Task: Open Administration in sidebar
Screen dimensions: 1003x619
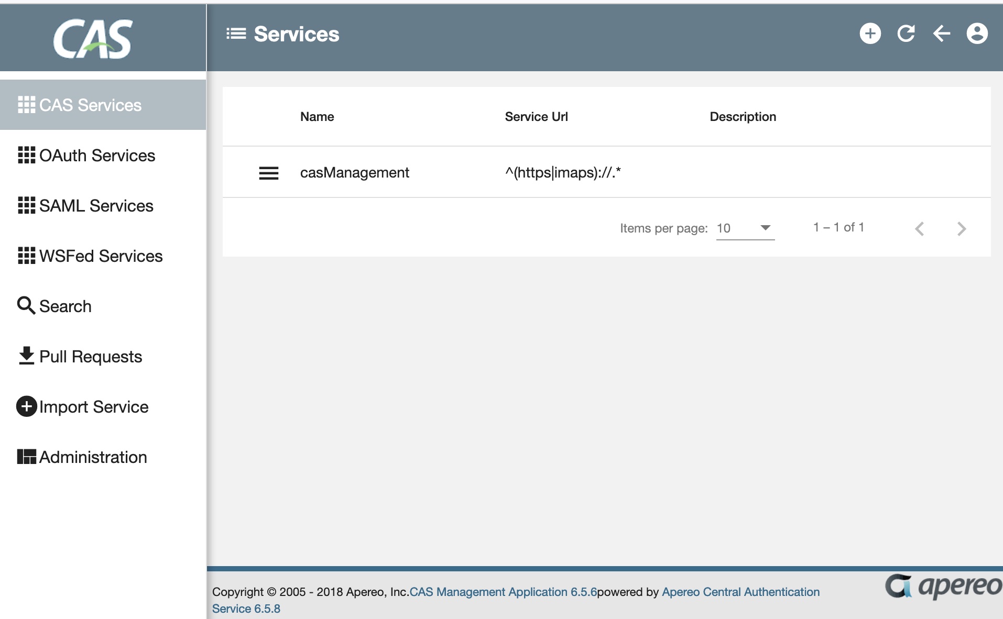Action: coord(103,457)
